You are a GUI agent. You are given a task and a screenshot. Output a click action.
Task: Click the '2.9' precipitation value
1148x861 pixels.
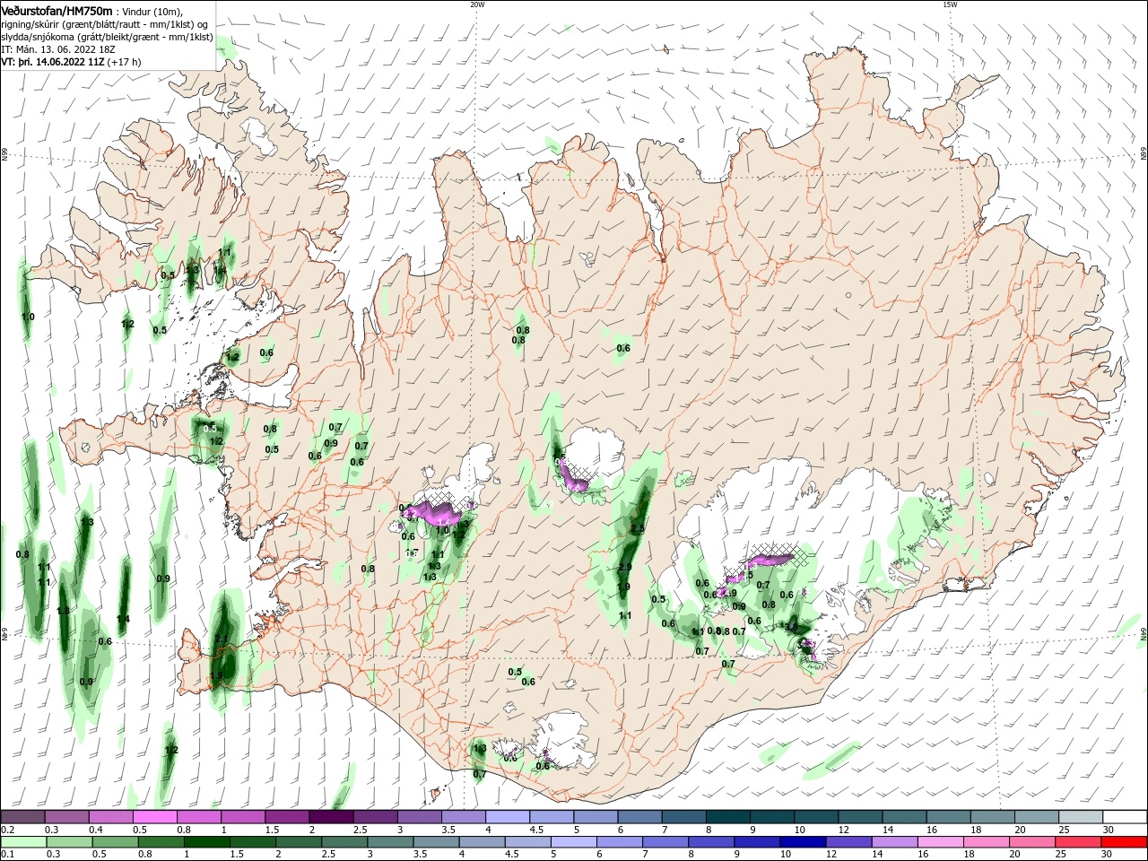tap(625, 568)
